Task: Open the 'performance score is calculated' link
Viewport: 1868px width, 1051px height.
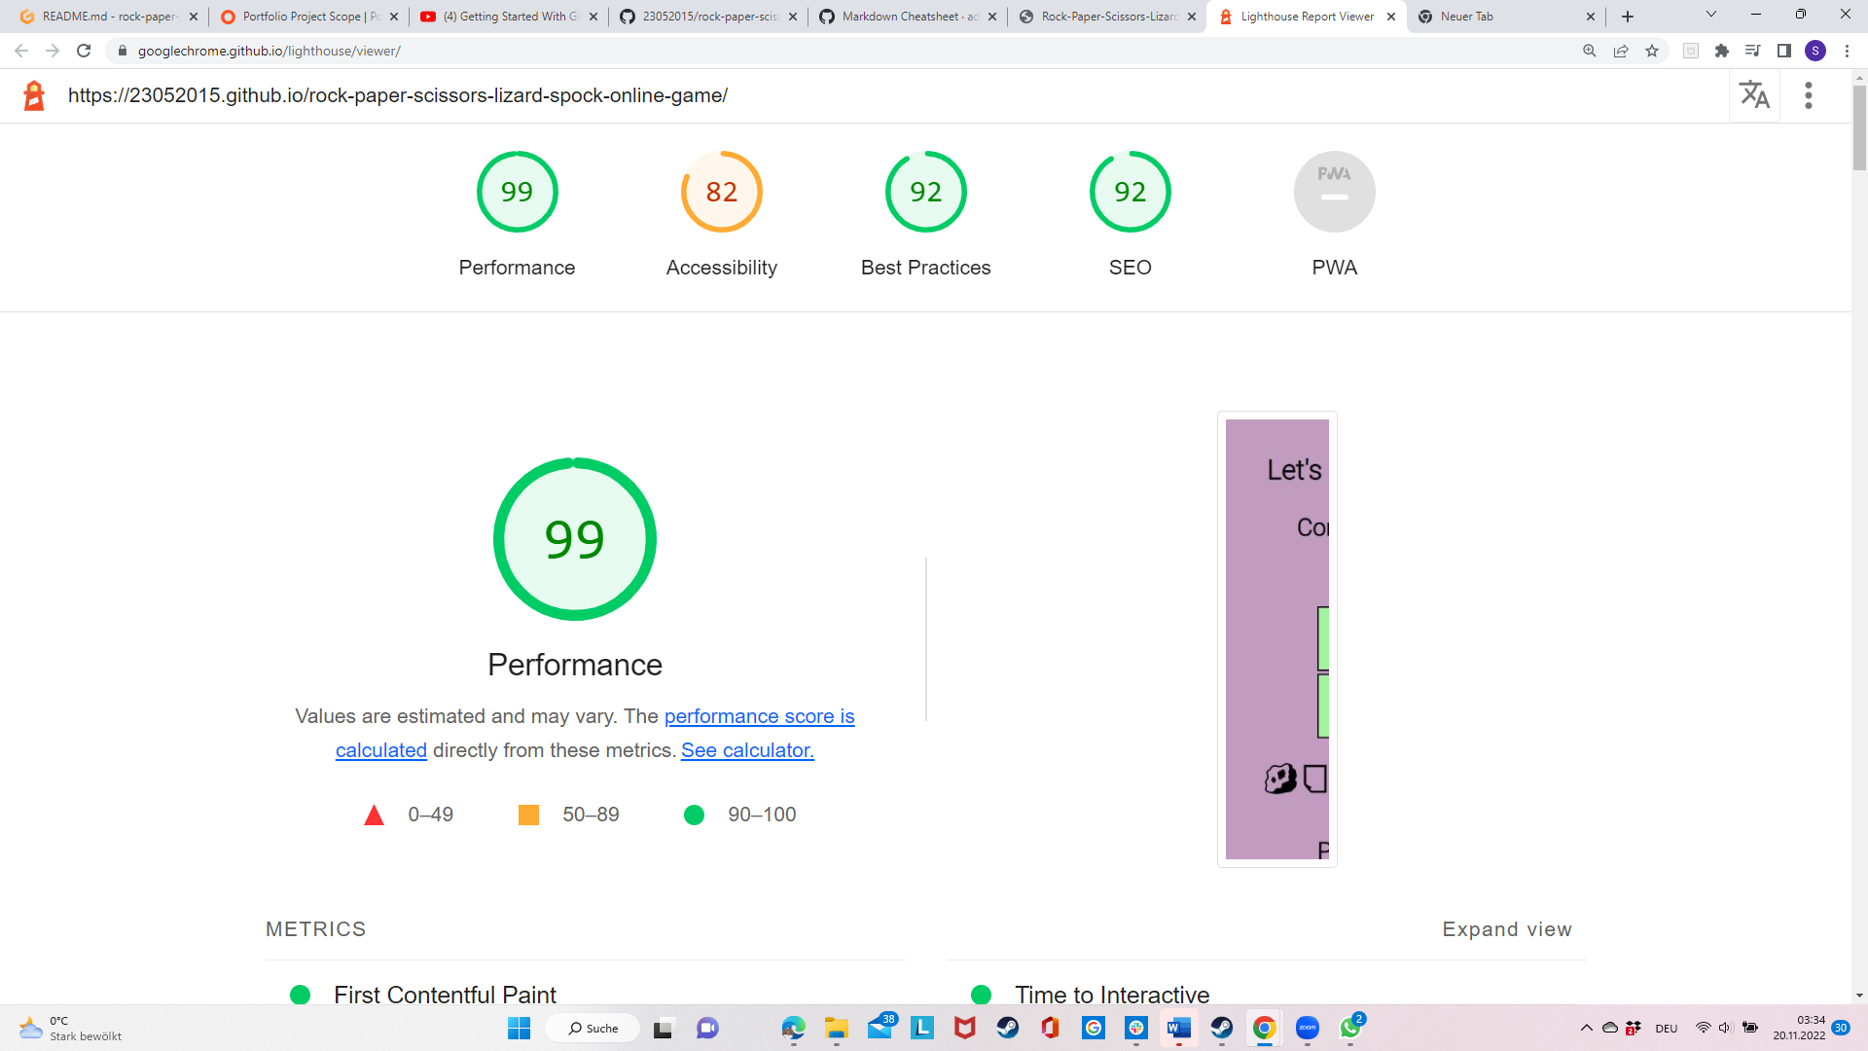Action: (x=759, y=716)
